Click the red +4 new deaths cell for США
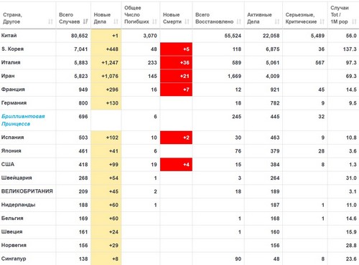359x265 pixels. coord(176,165)
